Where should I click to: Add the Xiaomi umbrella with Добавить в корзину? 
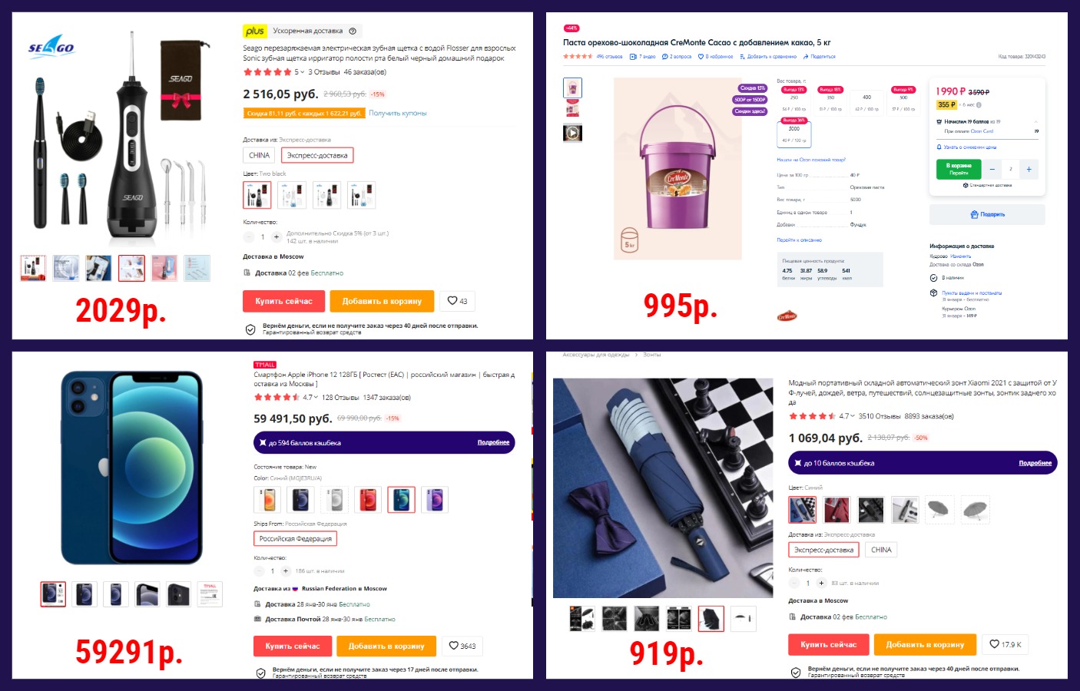click(925, 644)
